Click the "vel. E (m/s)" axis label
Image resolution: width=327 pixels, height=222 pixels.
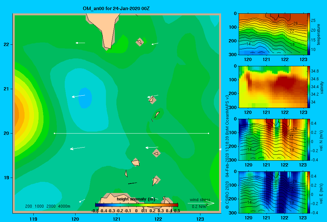coord(321,193)
